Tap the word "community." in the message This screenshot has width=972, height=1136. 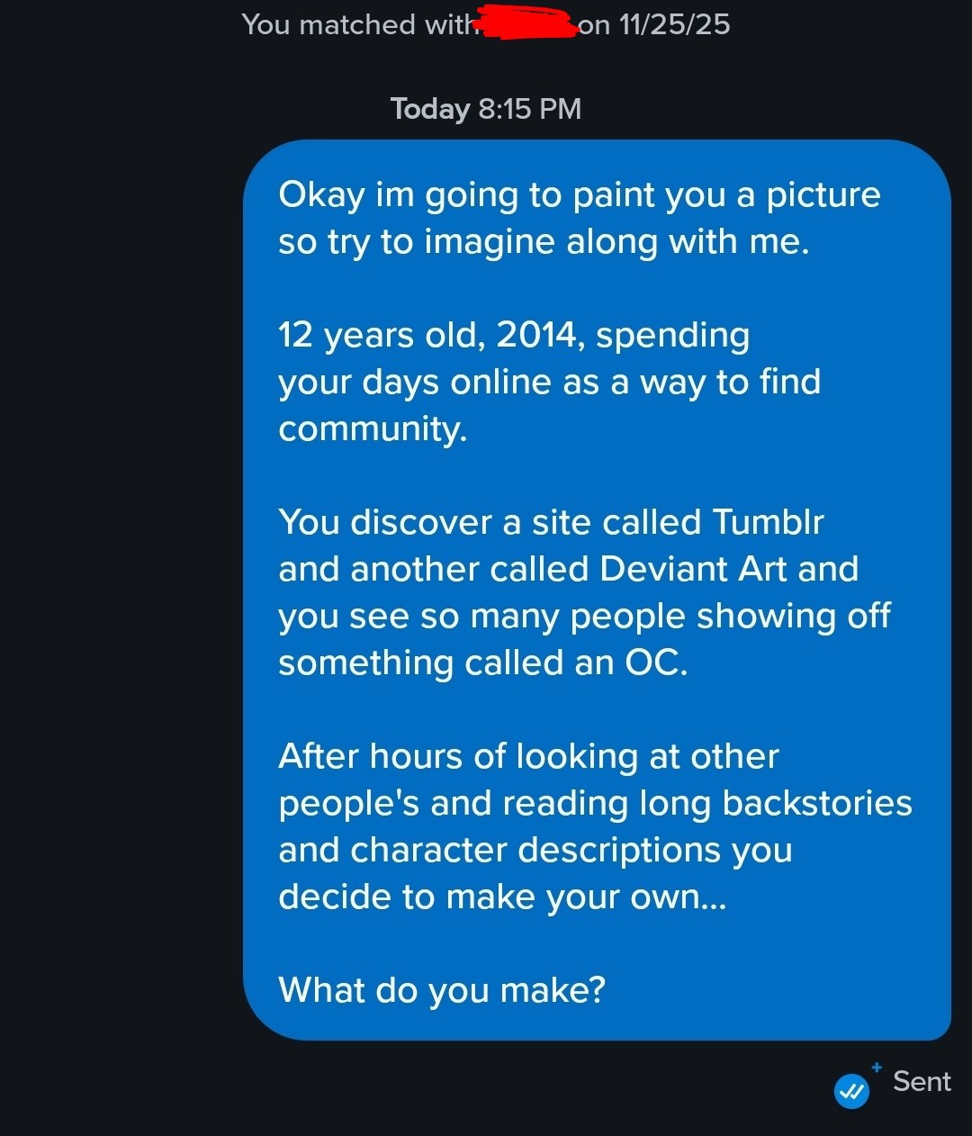coord(373,428)
